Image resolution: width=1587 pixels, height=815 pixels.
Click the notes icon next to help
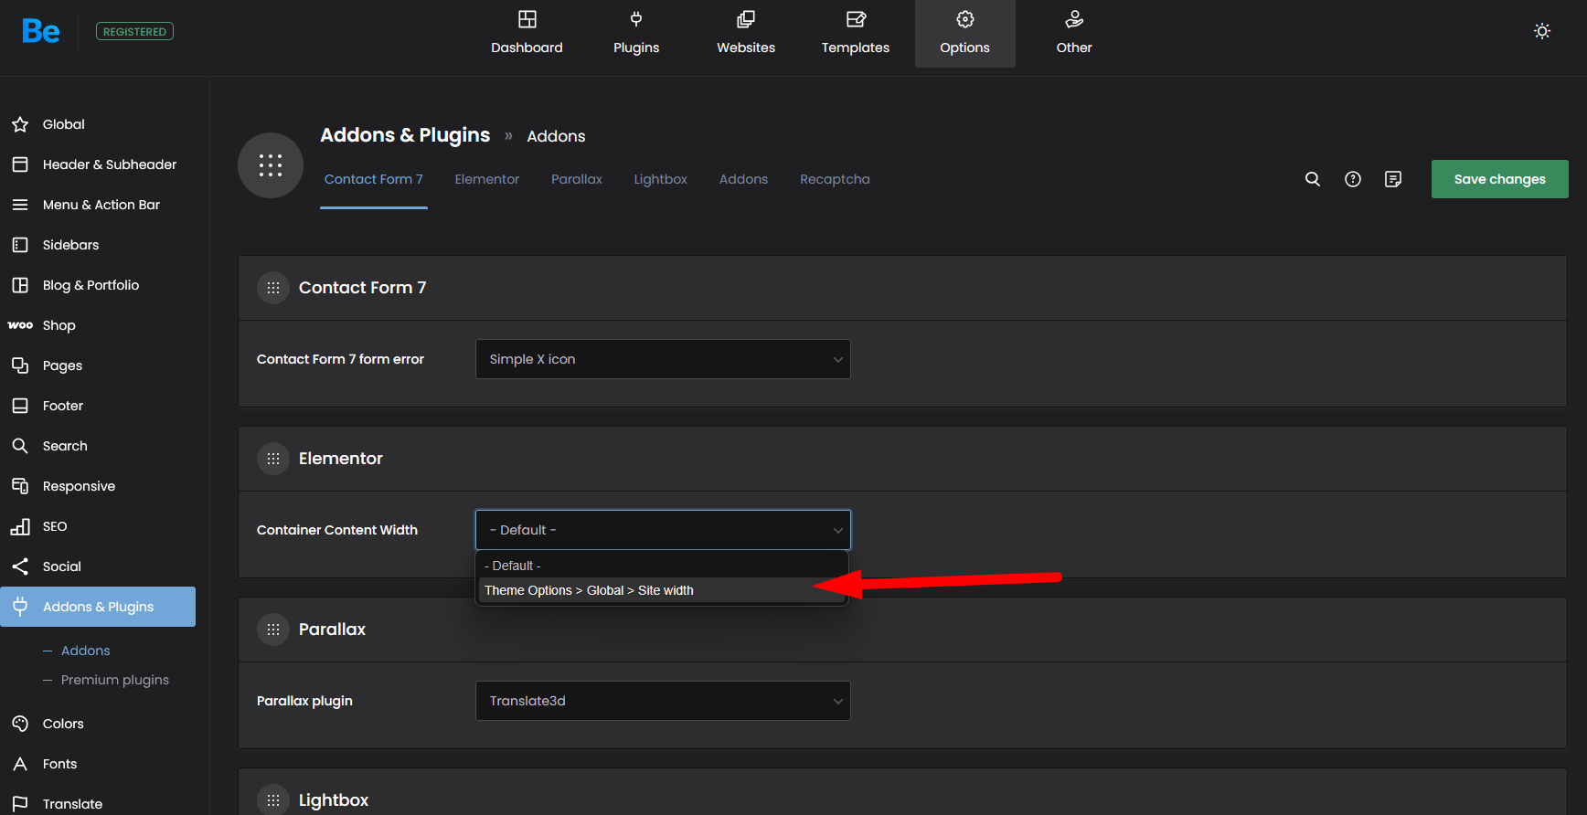click(1392, 179)
